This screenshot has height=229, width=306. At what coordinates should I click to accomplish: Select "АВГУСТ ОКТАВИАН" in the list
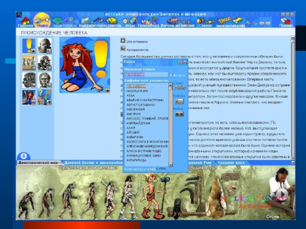[x=141, y=105]
